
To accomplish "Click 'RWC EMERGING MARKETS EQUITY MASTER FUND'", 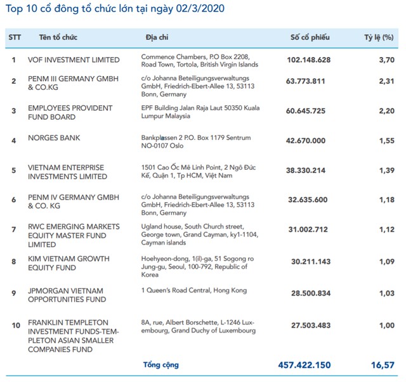I will (74, 236).
